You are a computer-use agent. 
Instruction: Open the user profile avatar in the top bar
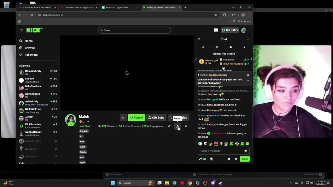point(244,30)
